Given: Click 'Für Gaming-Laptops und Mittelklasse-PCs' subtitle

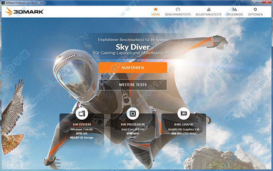Looking at the screenshot, I should tap(133, 53).
